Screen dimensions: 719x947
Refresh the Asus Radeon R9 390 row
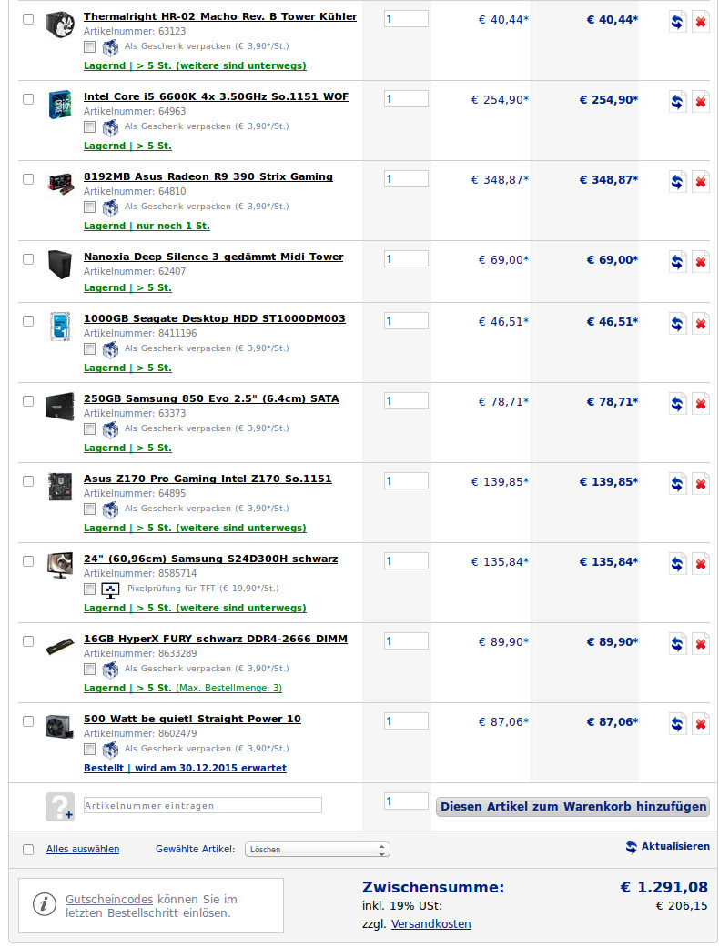coord(677,182)
